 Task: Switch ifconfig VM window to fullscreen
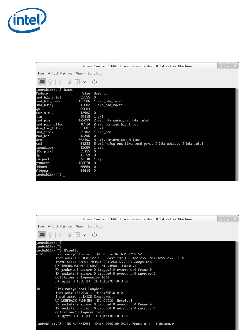point(94,235)
